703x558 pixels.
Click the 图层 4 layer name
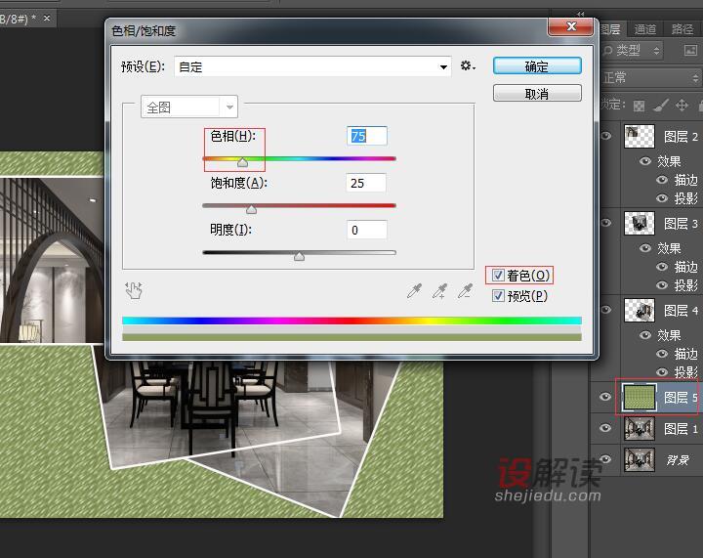point(681,311)
